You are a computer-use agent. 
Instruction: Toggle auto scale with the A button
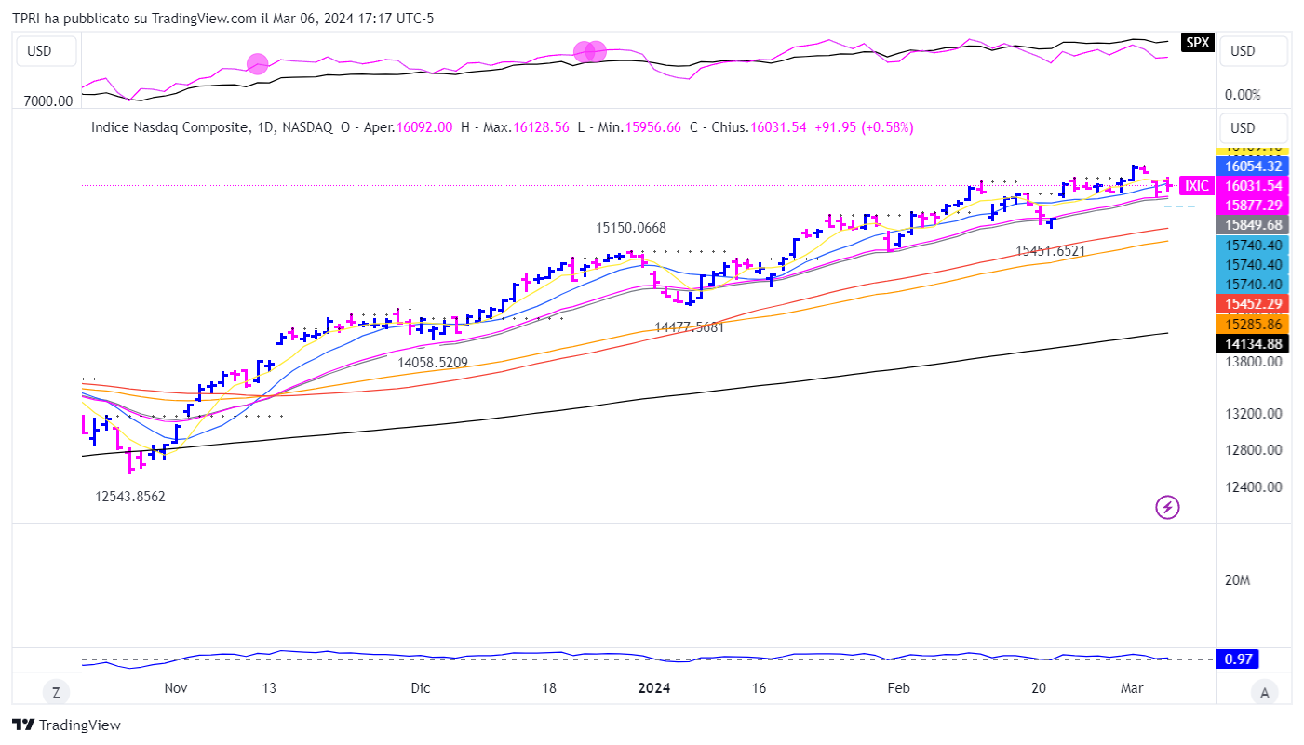point(1263,691)
